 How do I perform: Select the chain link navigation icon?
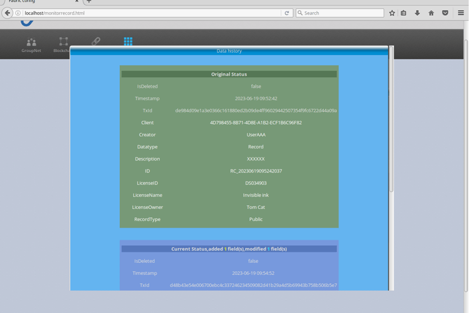pyautogui.click(x=96, y=41)
